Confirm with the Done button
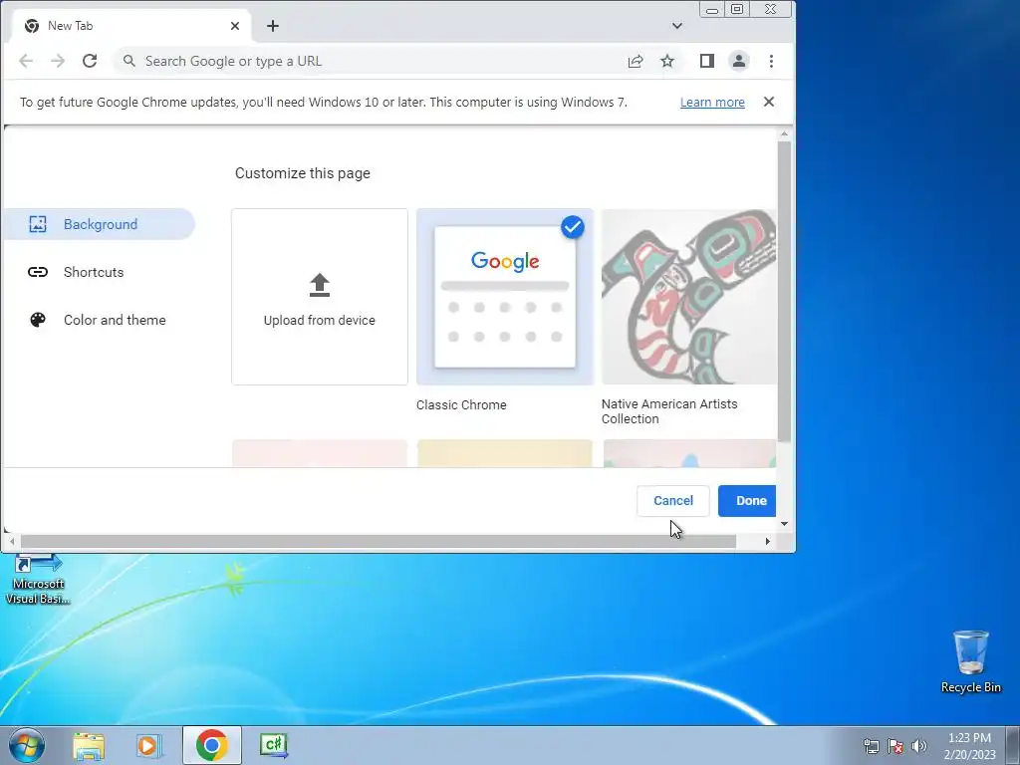This screenshot has height=765, width=1020. [747, 501]
